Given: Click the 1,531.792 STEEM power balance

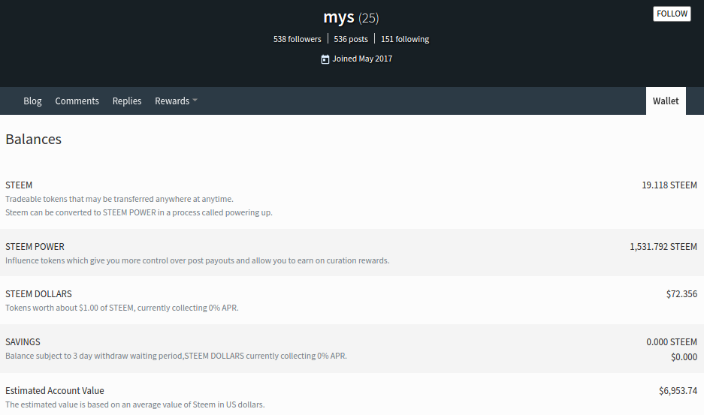Looking at the screenshot, I should pos(663,246).
